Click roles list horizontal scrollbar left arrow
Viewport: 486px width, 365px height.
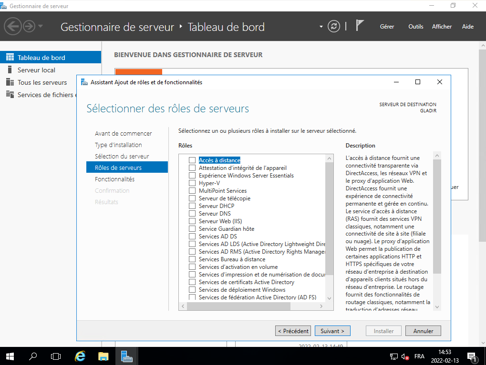183,306
